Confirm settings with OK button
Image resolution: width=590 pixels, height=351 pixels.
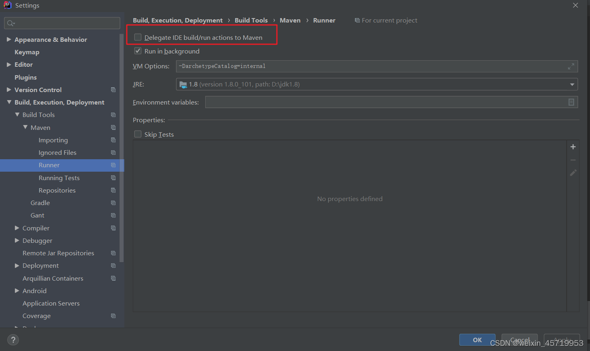[x=477, y=340]
